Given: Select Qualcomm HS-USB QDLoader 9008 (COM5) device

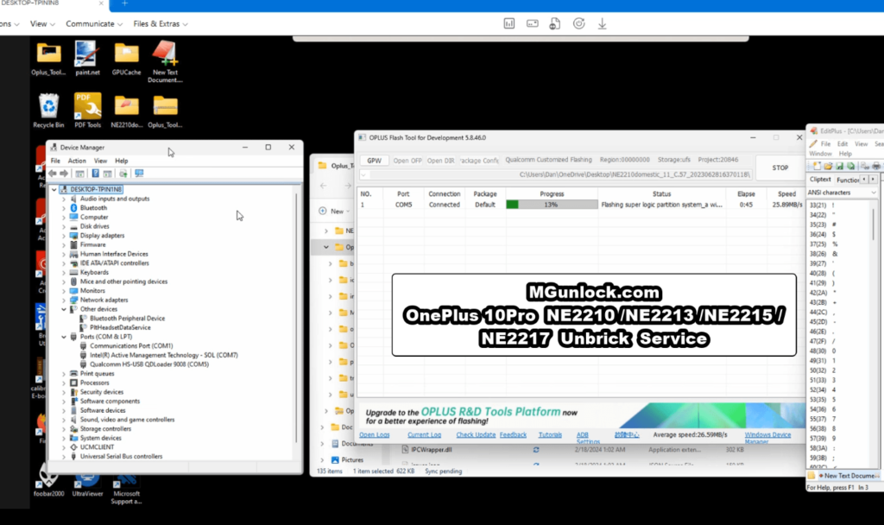Looking at the screenshot, I should (148, 364).
